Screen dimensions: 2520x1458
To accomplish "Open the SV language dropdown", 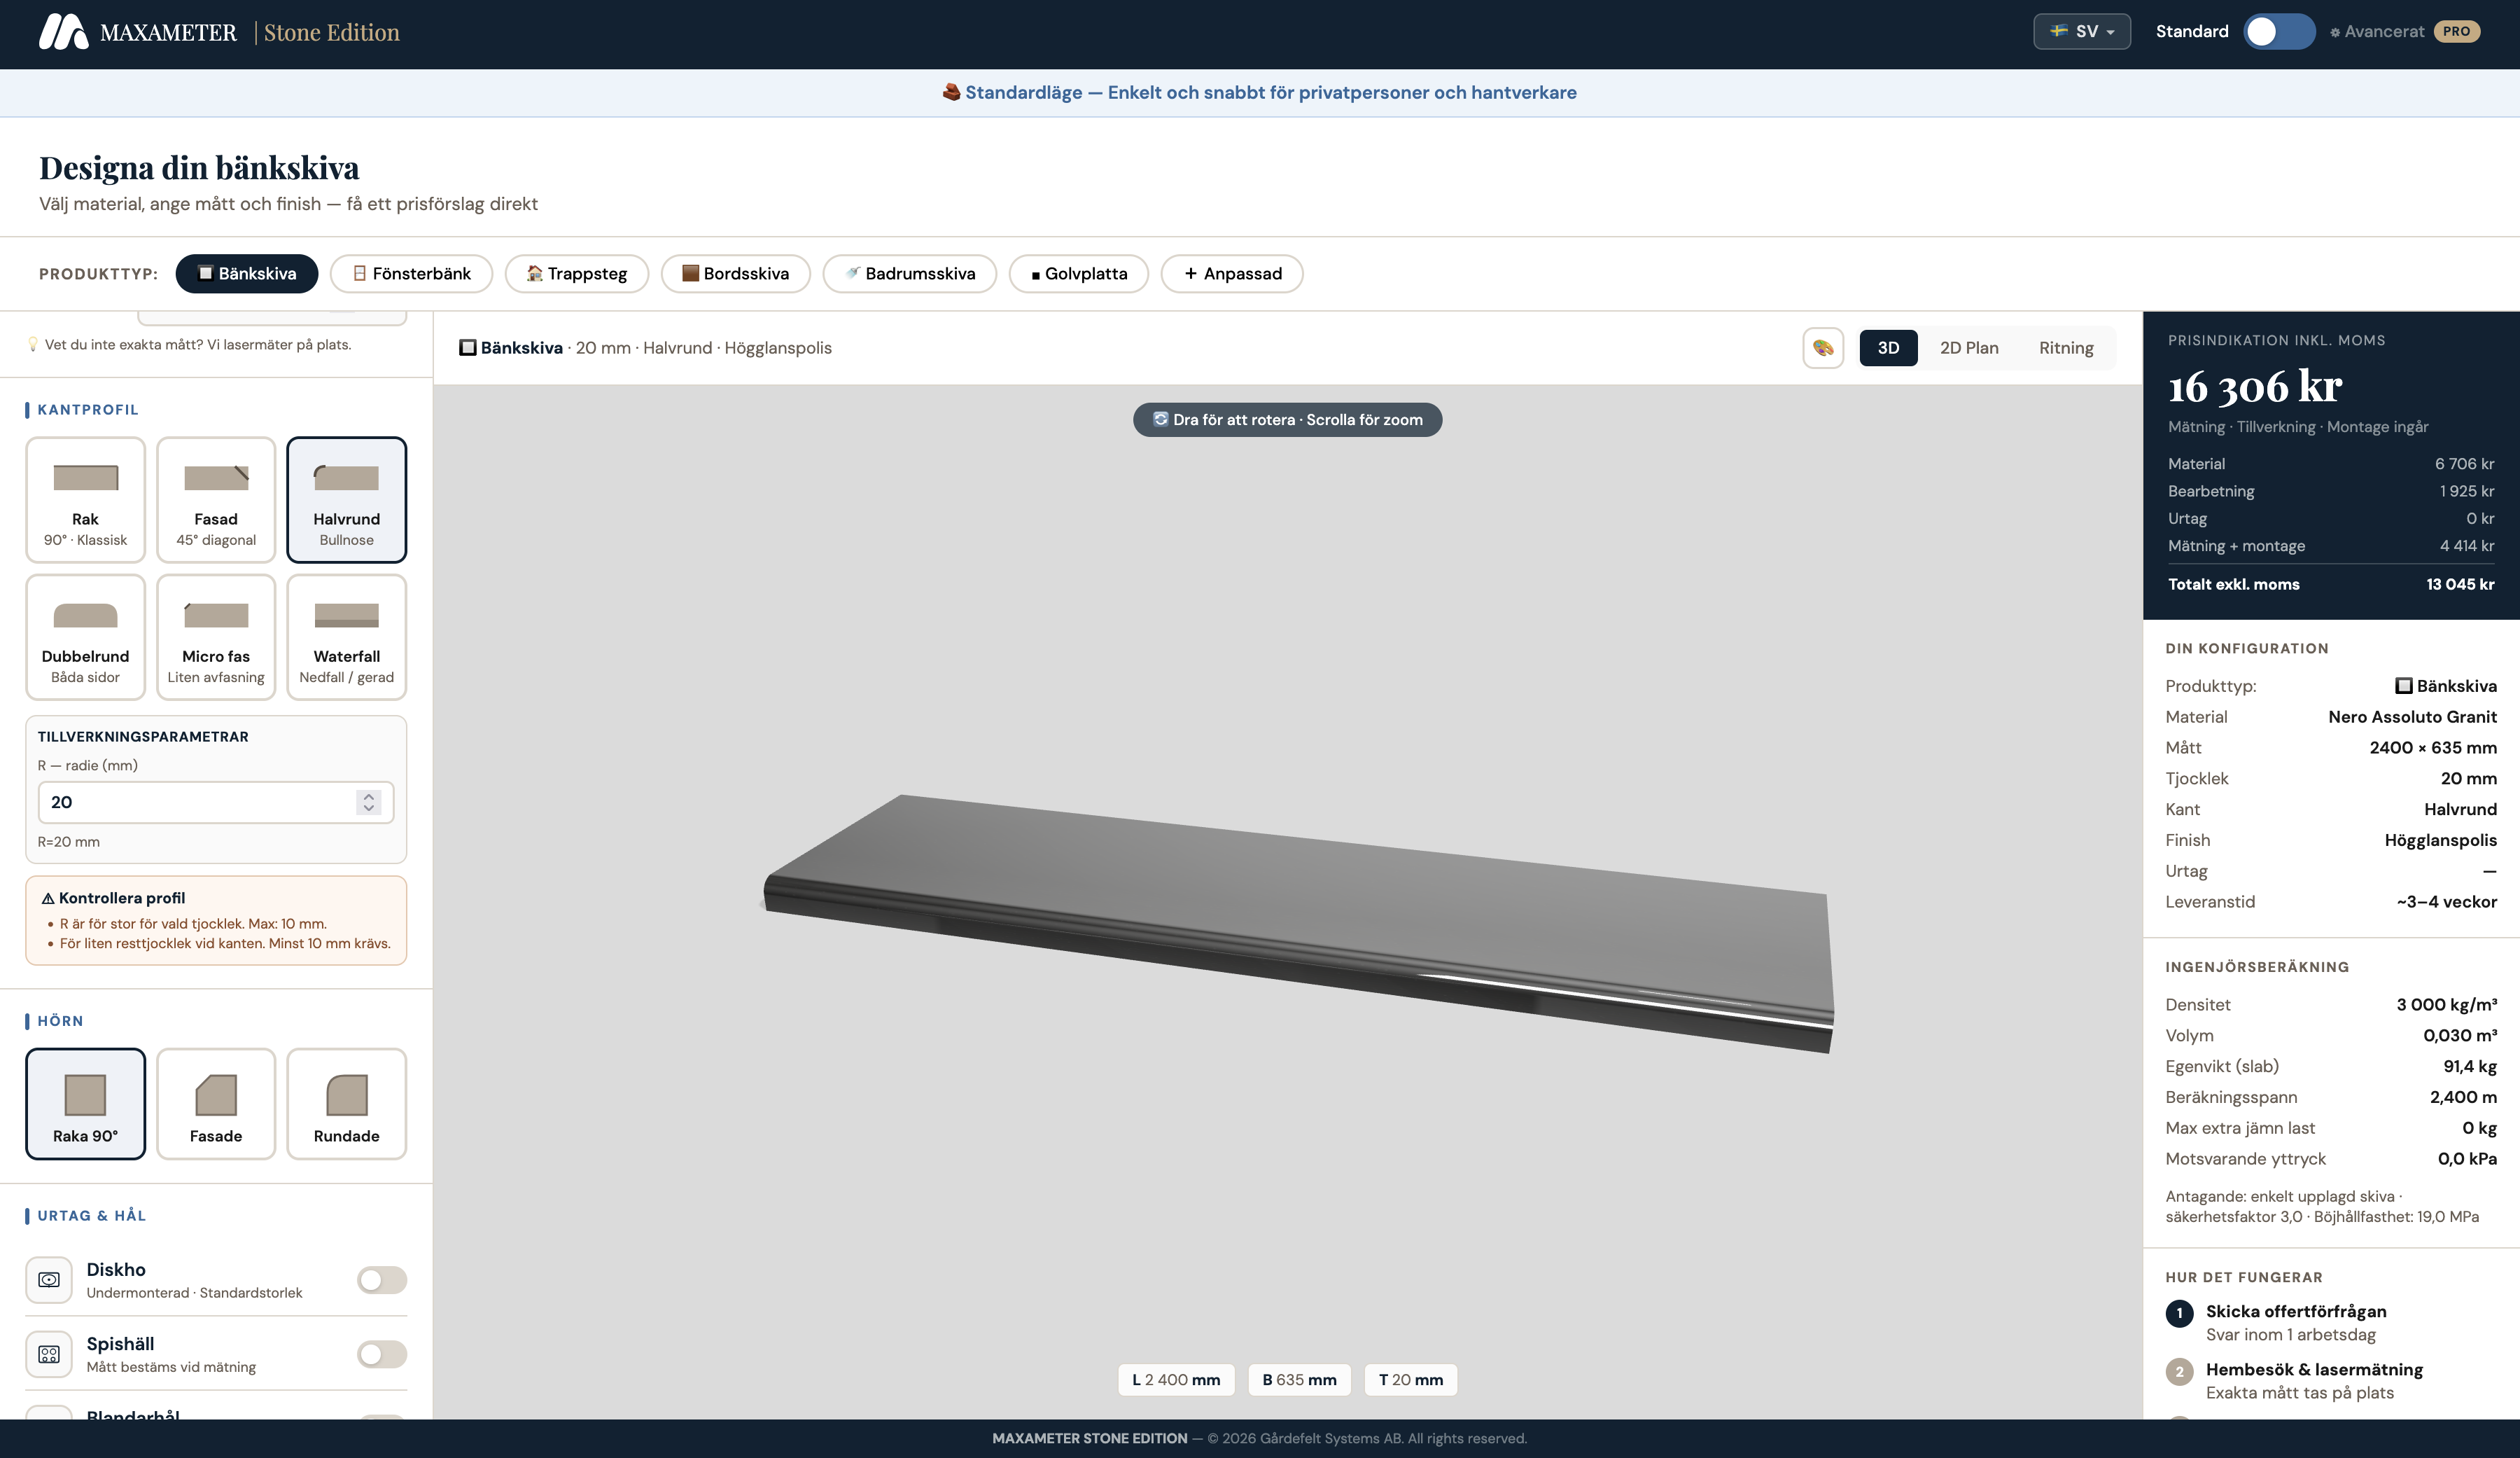I will pyautogui.click(x=2082, y=31).
